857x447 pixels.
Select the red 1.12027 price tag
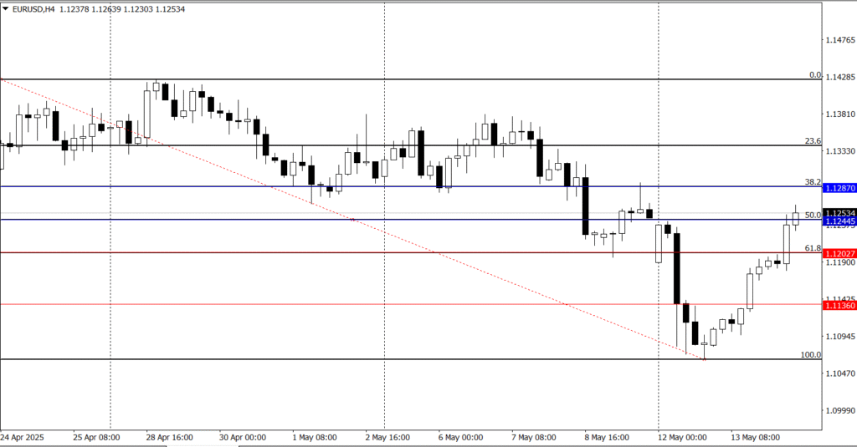pos(839,252)
